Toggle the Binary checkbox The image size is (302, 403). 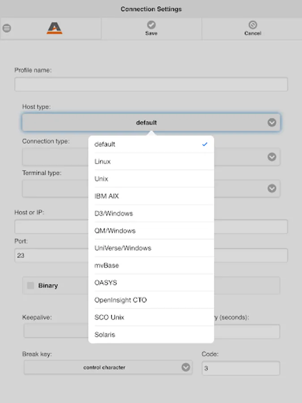pyautogui.click(x=30, y=285)
